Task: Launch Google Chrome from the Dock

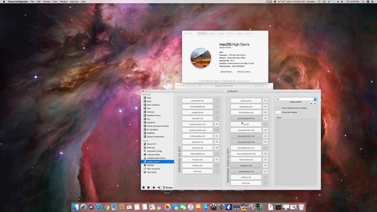Action: coord(106,207)
